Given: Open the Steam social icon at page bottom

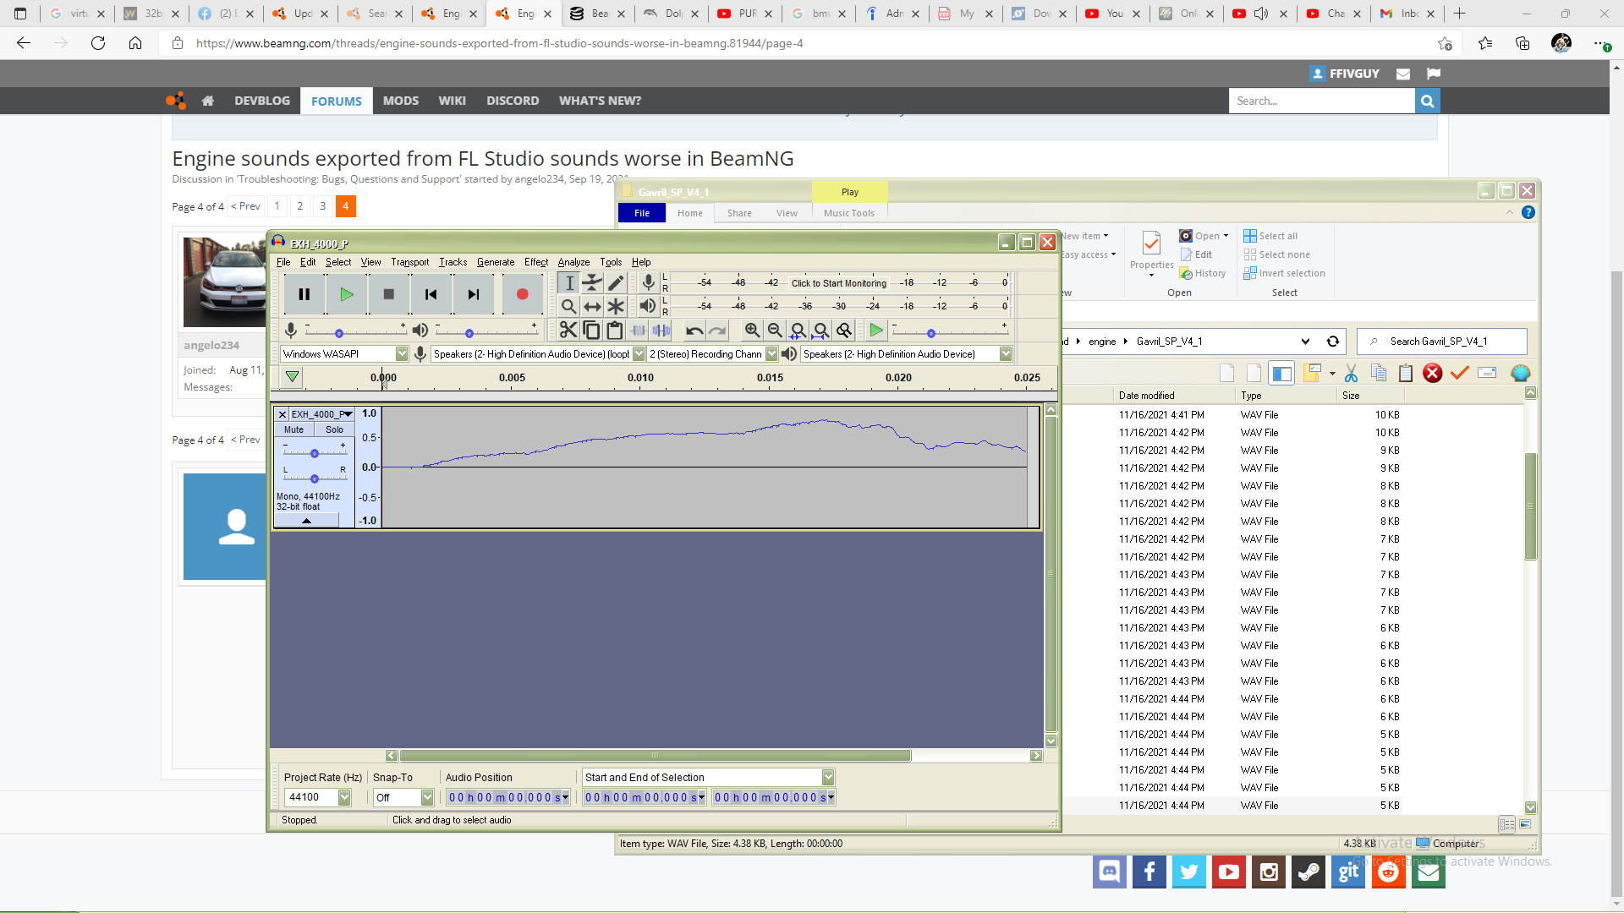Looking at the screenshot, I should [1309, 872].
